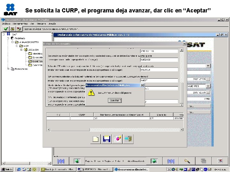Click the CURP column header in grid

(82, 115)
